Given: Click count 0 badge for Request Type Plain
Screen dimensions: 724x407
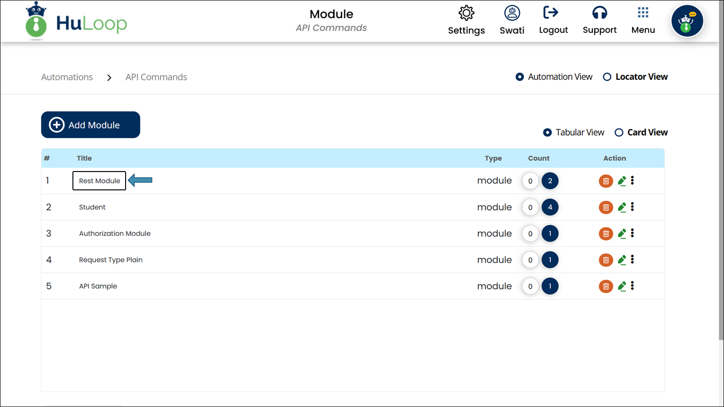Looking at the screenshot, I should tap(530, 260).
